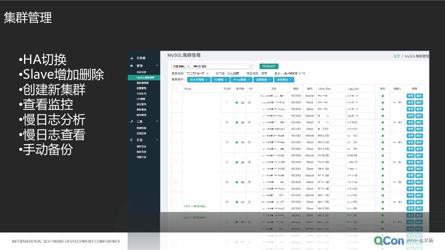Image resolution: width=445 pixels, height=250 pixels.
Task: Go to 首页 via breadcrumb link
Action: tap(397, 56)
